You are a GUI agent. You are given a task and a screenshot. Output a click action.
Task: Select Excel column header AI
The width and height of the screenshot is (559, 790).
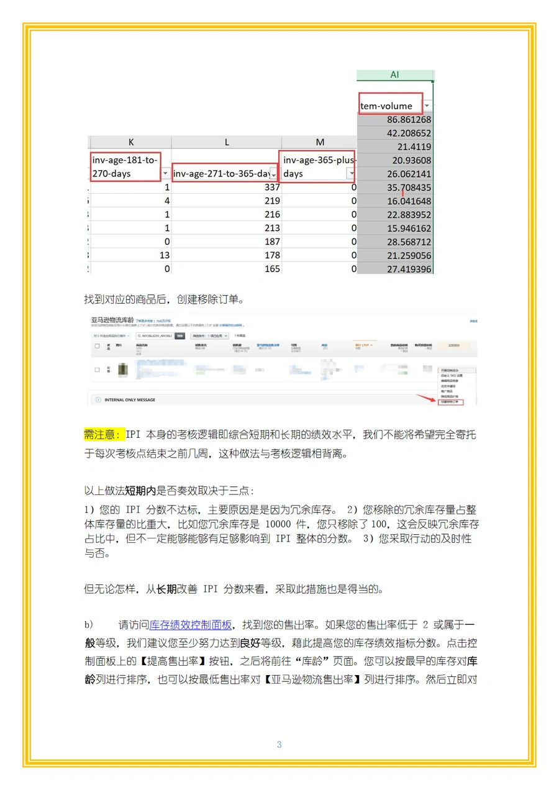pos(394,75)
